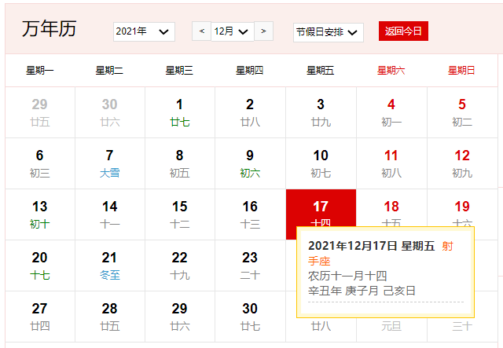
Task: Click the 返回今日 button
Action: click(403, 31)
